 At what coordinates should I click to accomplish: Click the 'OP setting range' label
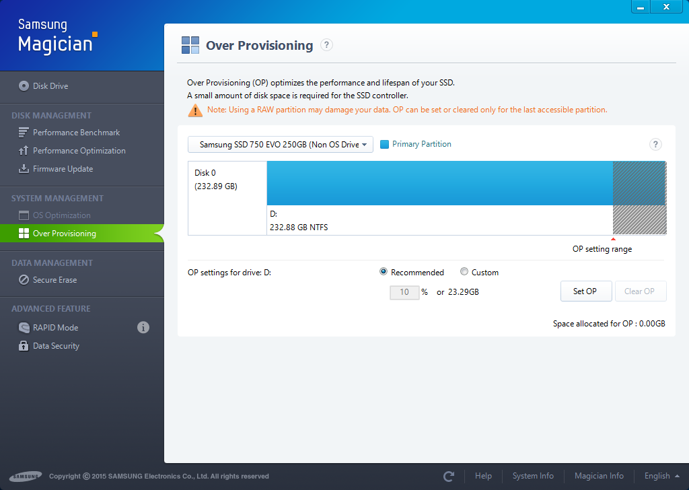(602, 249)
